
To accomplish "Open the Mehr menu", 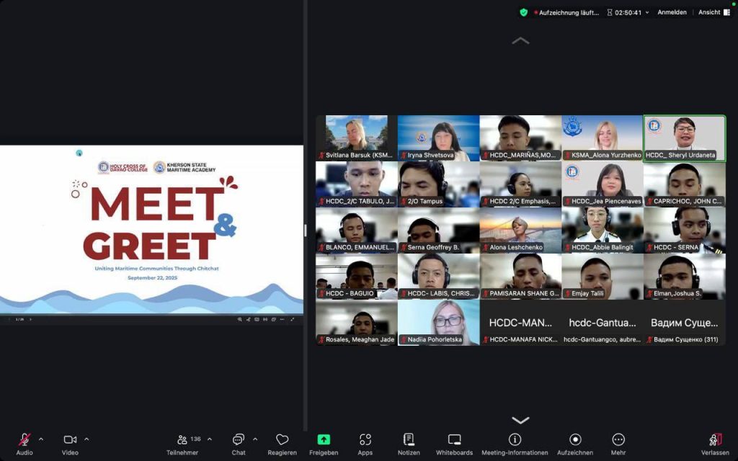I will pos(618,440).
